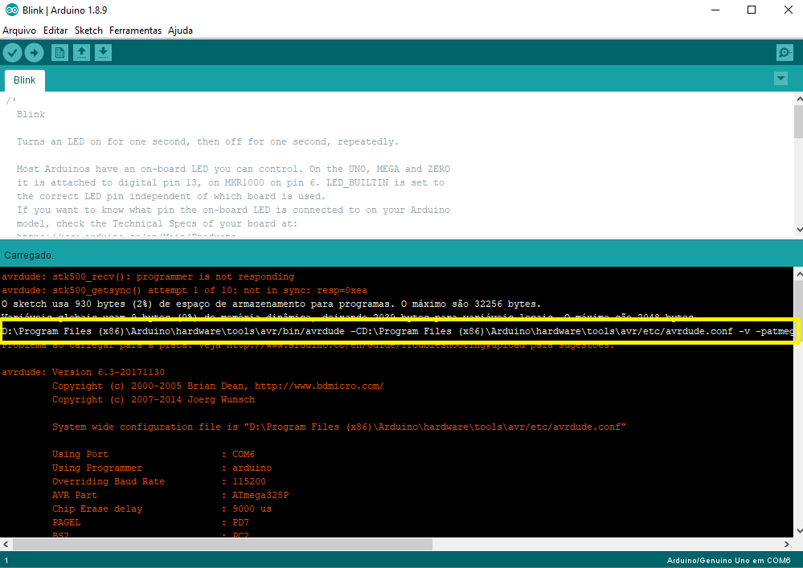Expand the tab options dropdown arrow

[x=780, y=79]
